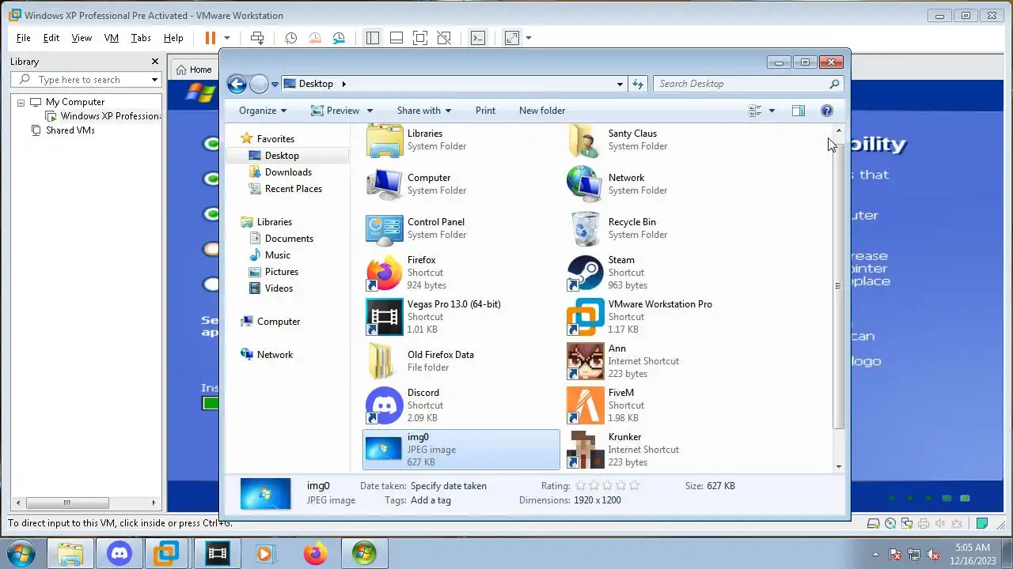Take a snapshot of this virtual machine
This screenshot has height=569, width=1013.
coord(290,38)
